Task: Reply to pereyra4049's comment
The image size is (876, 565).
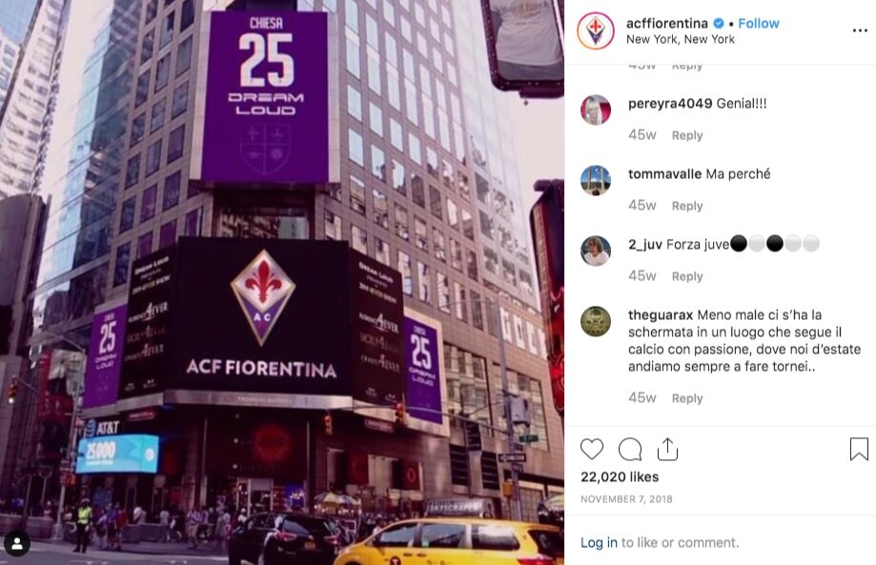Action: (x=686, y=135)
